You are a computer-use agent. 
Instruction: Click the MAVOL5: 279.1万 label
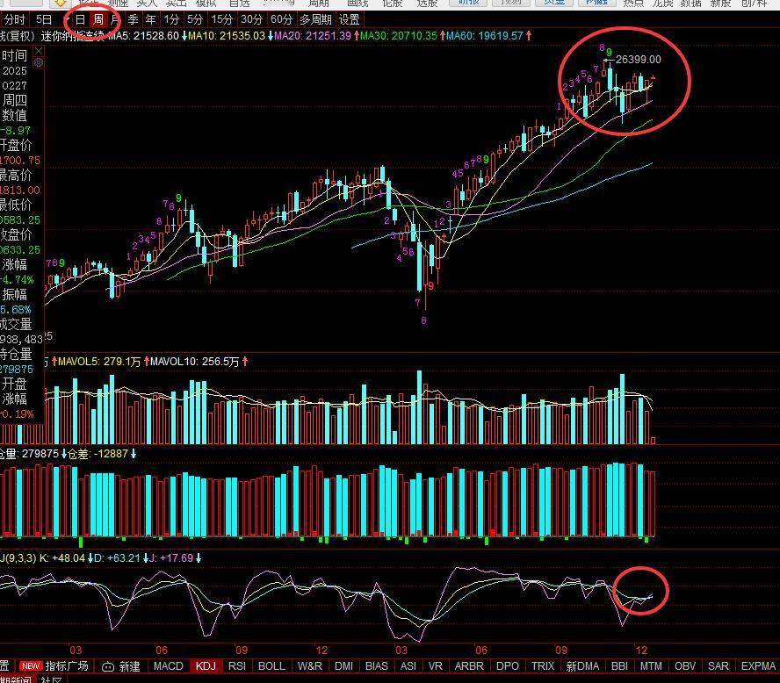coord(99,362)
